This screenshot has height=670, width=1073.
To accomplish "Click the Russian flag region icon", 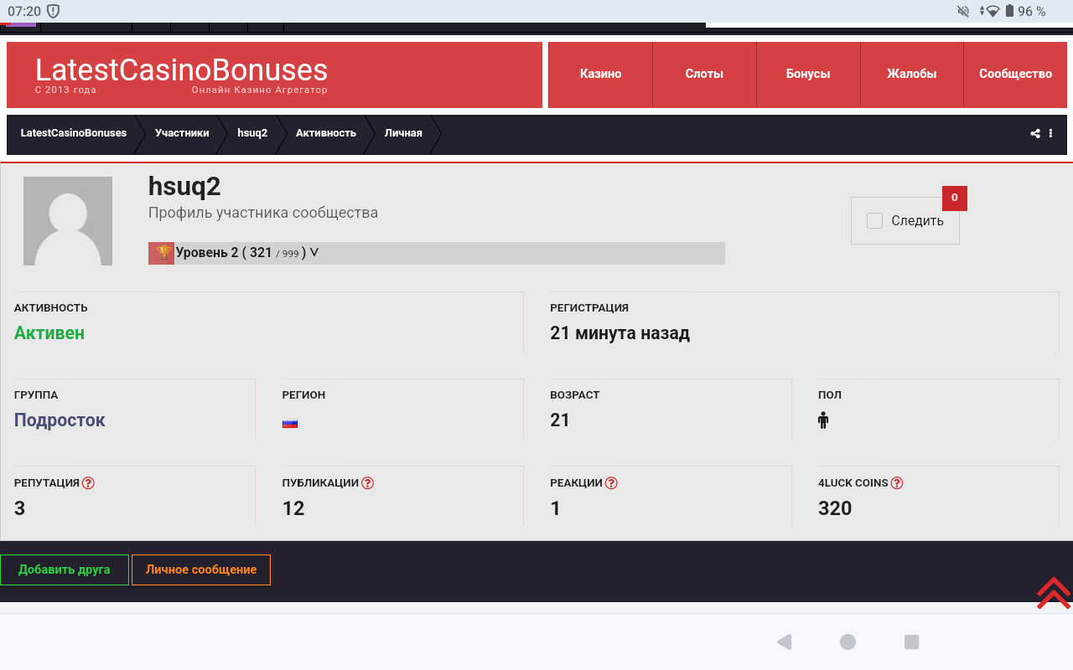I will tap(290, 422).
